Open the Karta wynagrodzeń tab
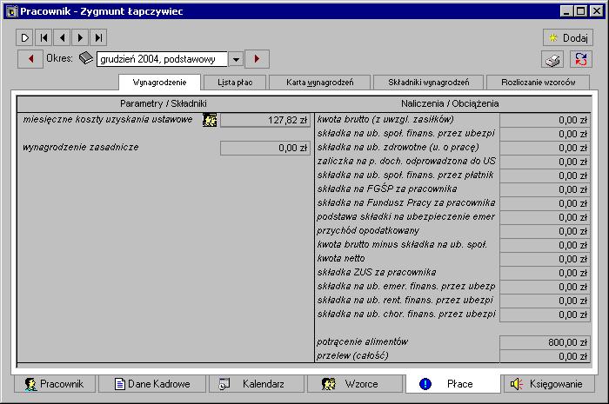Viewport: 609px width, 404px height. [x=320, y=83]
